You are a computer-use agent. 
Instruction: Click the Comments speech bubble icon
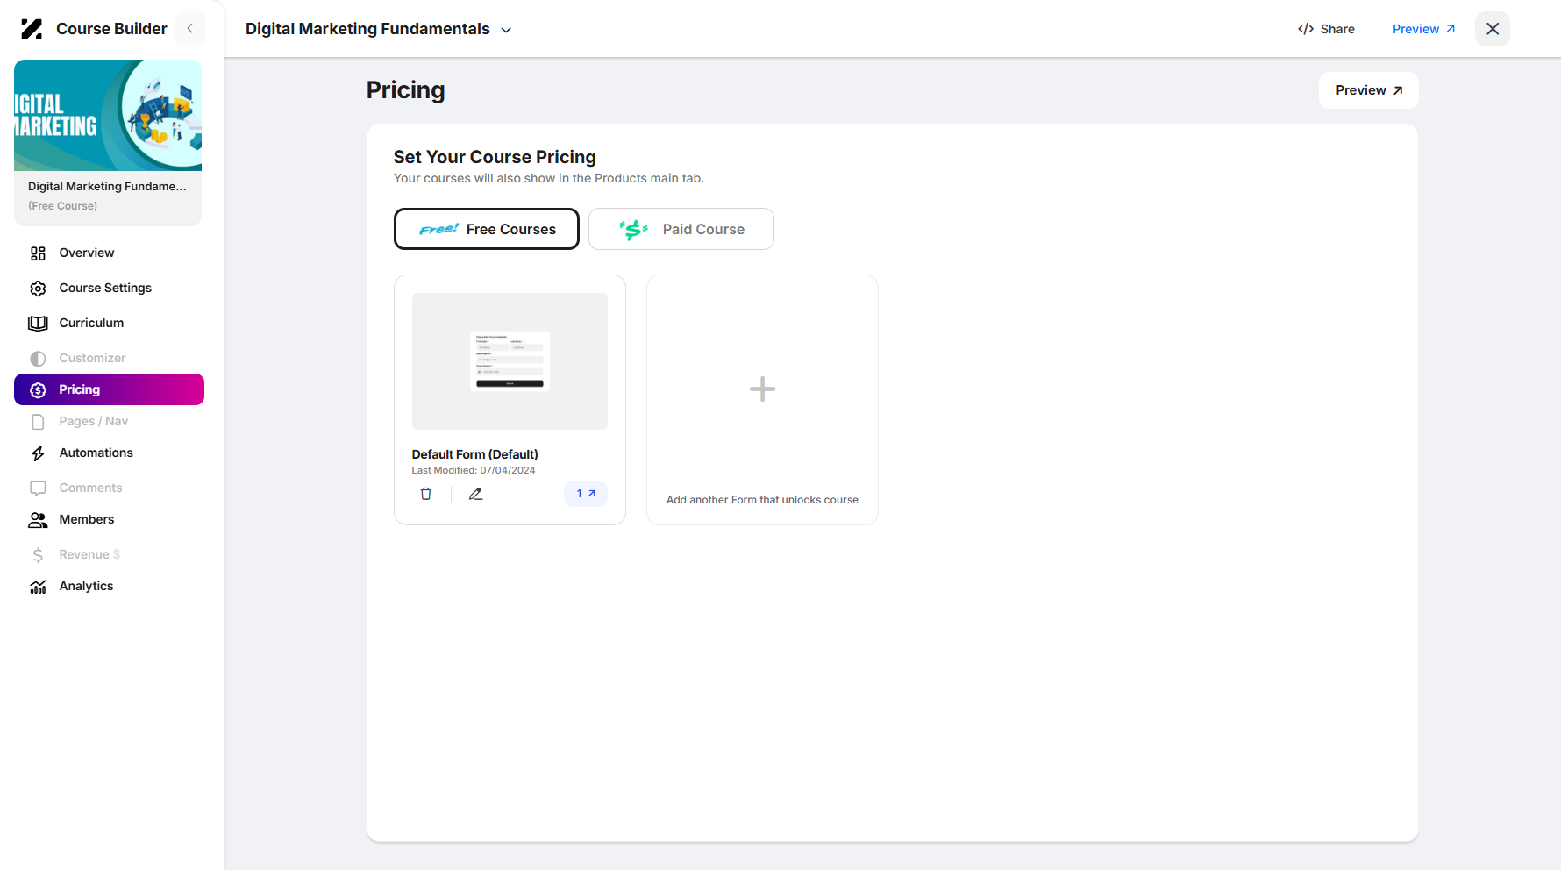(38, 488)
